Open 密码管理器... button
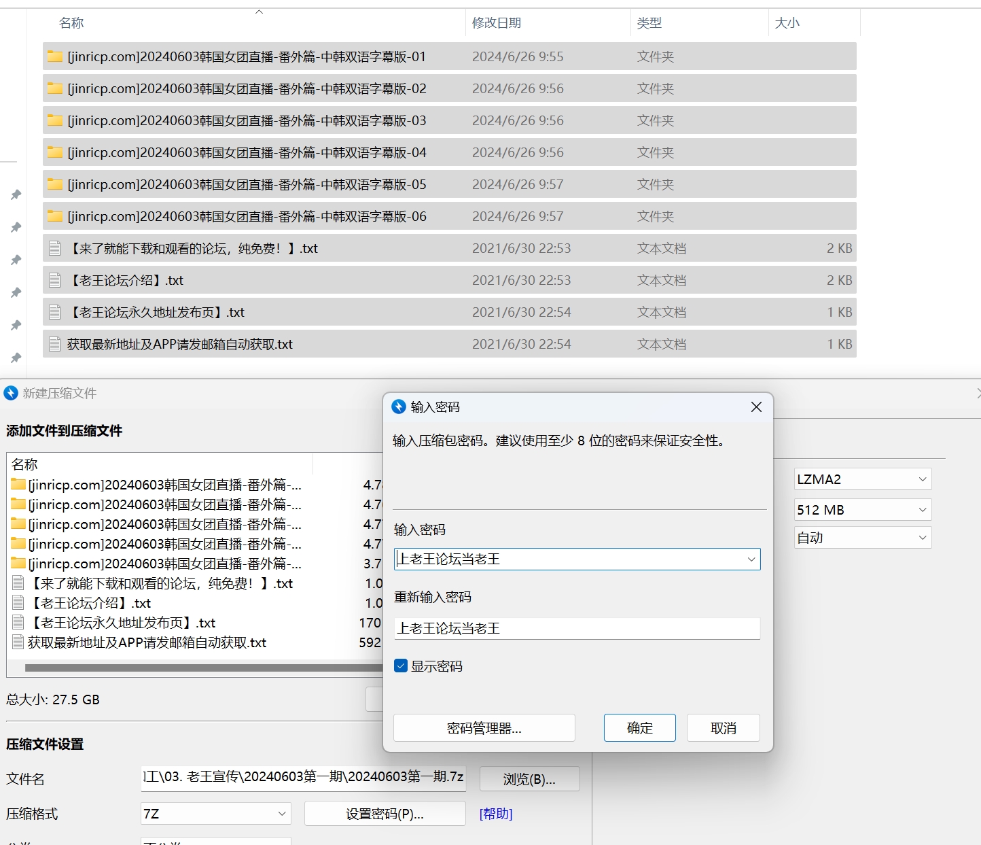 484,728
